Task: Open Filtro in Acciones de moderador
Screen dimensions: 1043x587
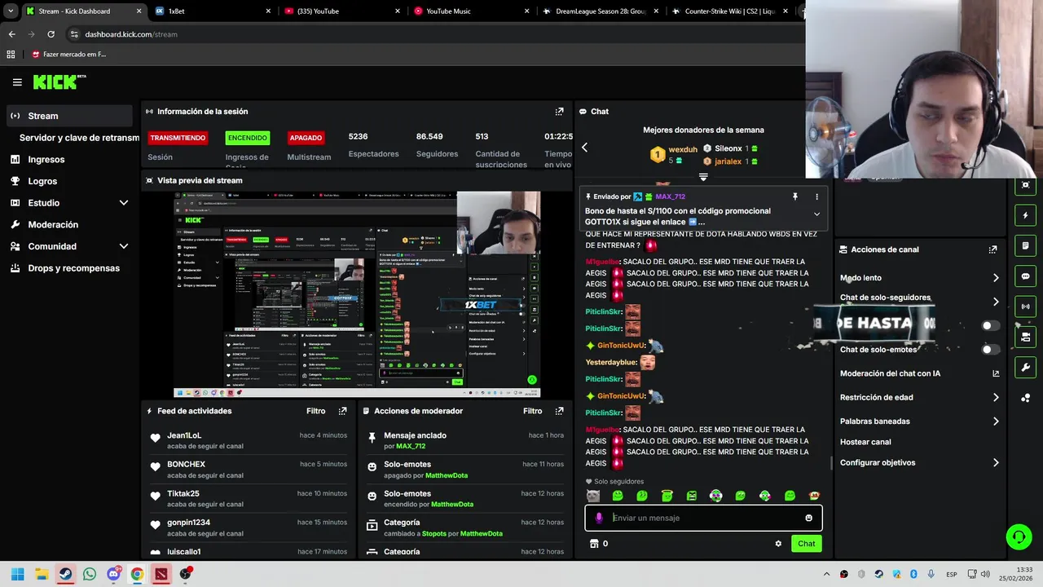Action: click(532, 411)
